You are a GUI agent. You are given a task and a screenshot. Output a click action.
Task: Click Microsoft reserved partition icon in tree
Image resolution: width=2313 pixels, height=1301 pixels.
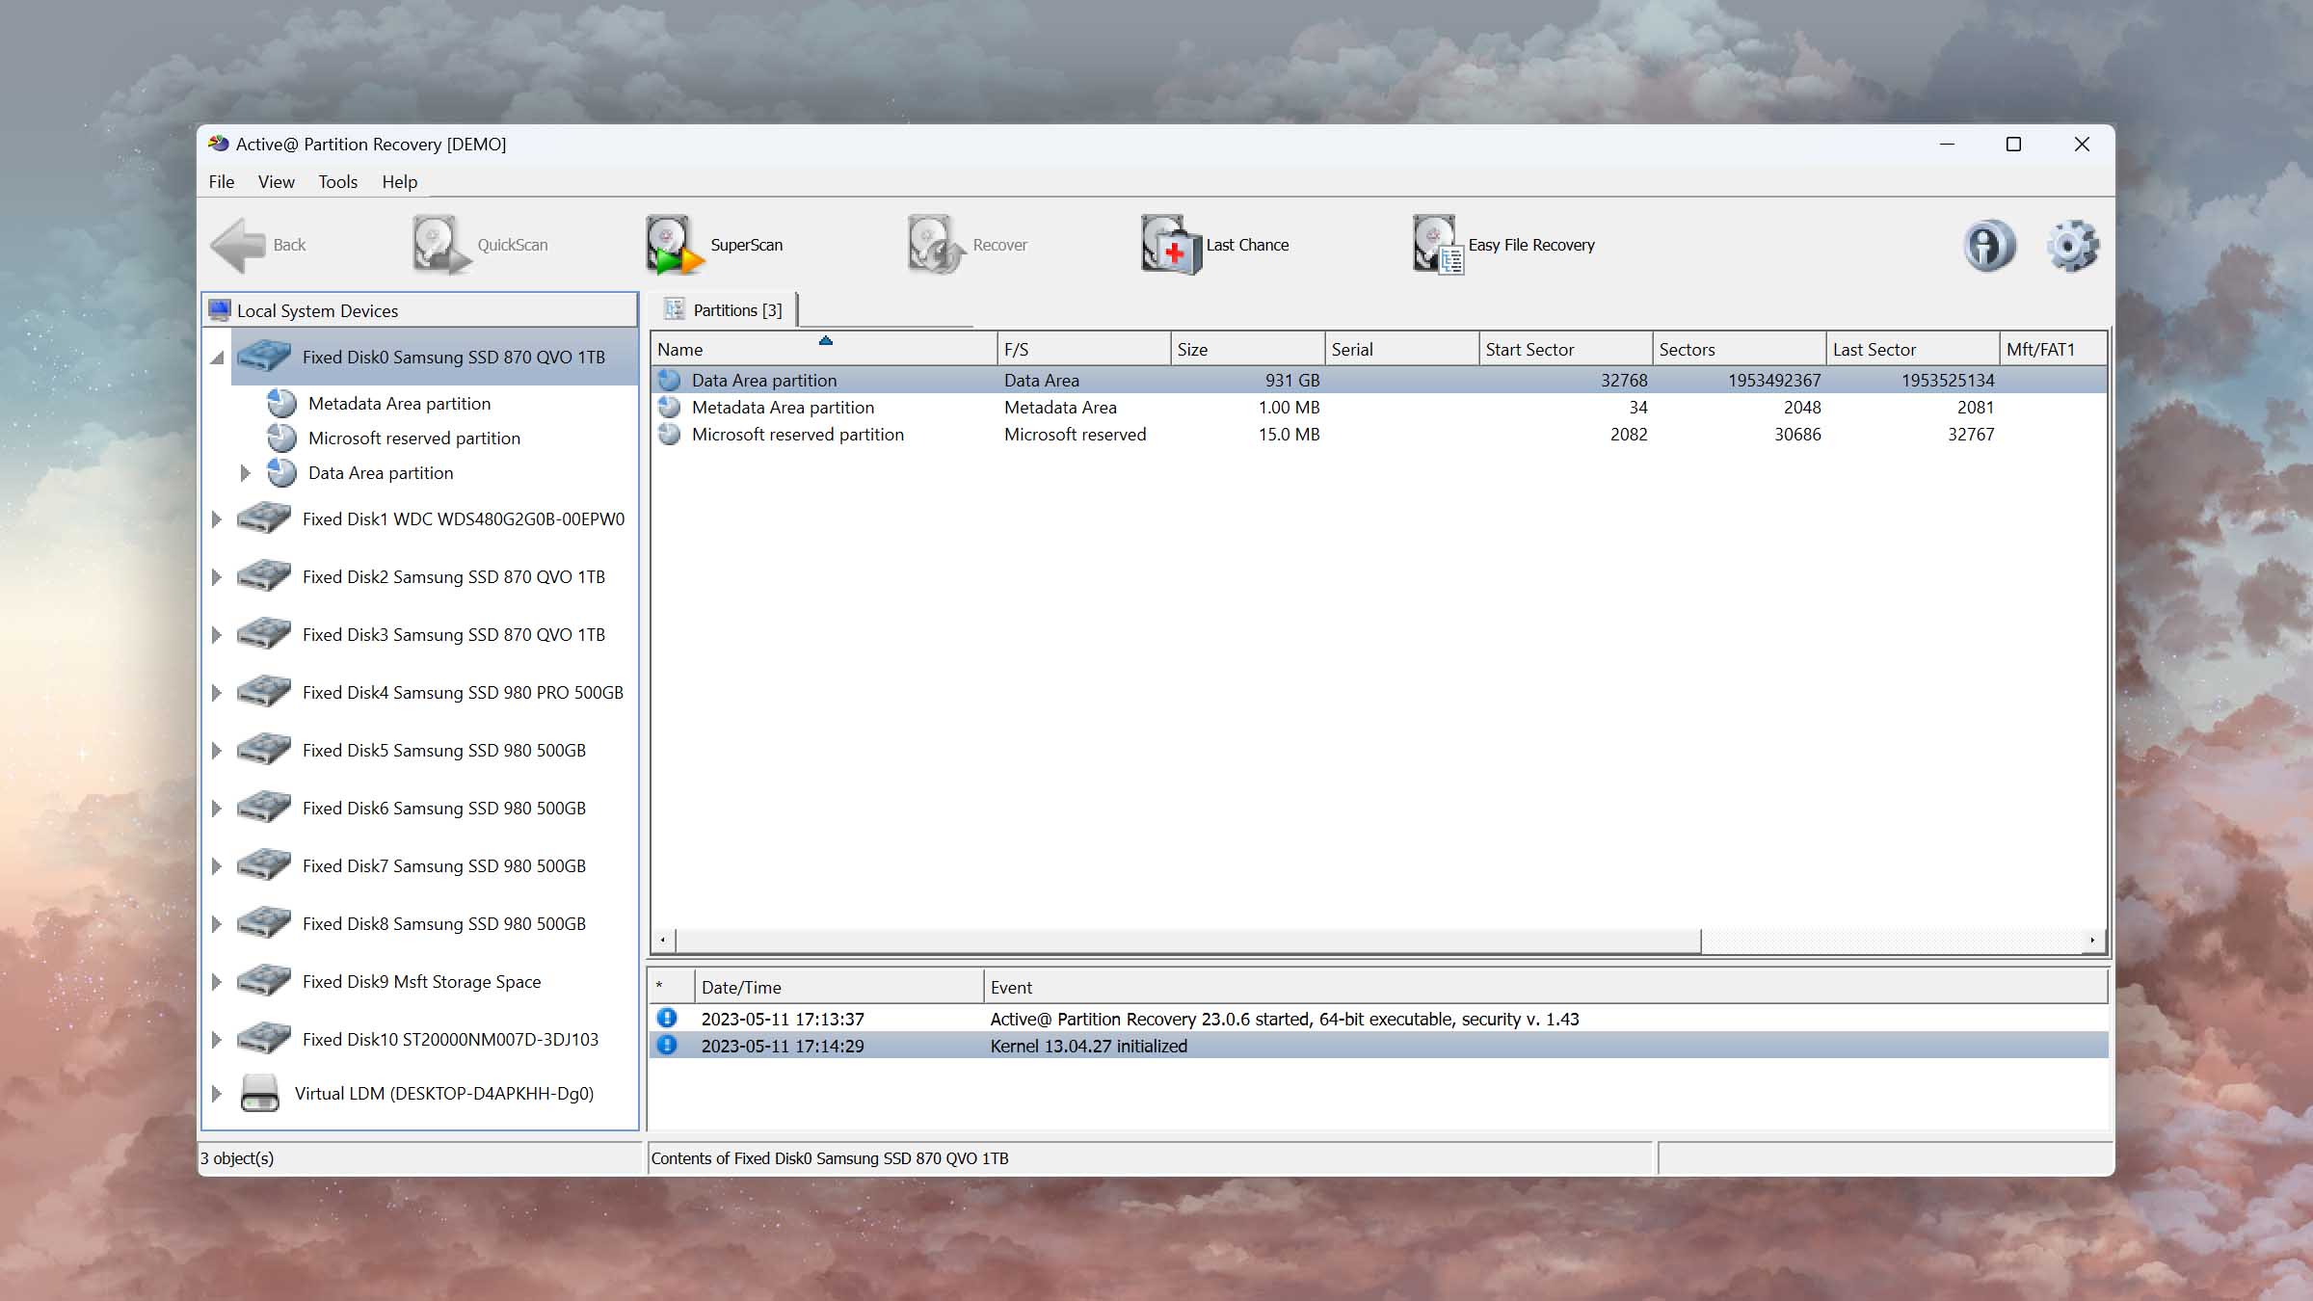point(281,438)
